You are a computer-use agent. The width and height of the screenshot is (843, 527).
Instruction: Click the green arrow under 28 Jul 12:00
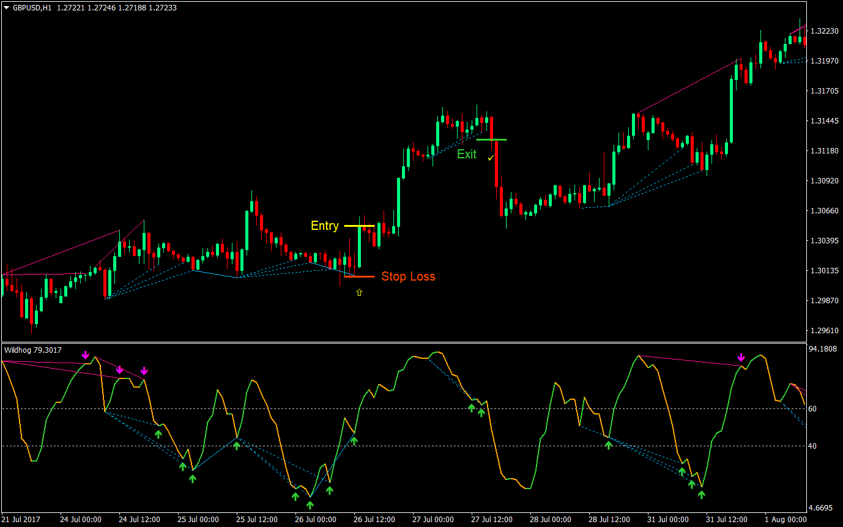pyautogui.click(x=608, y=446)
